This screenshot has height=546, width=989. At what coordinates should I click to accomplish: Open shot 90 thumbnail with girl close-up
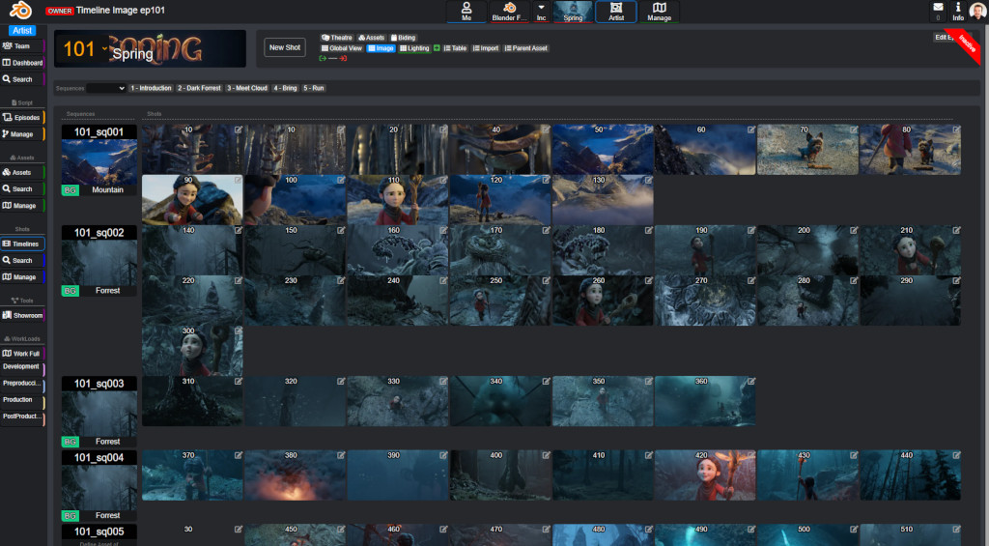(x=192, y=200)
